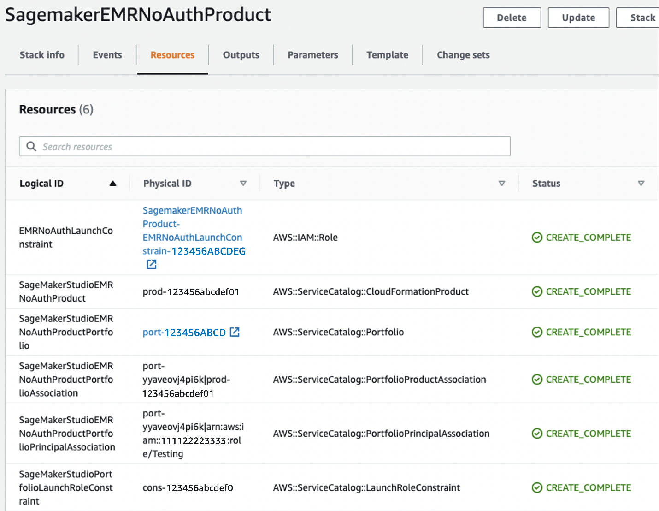Click CREATE_COMPLETE check icon for AWS::IAM::Role row
This screenshot has height=511, width=659.
tap(537, 238)
